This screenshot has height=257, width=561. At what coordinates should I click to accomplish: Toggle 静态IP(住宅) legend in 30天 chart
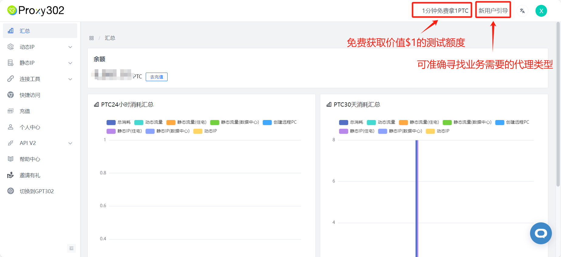pos(357,131)
